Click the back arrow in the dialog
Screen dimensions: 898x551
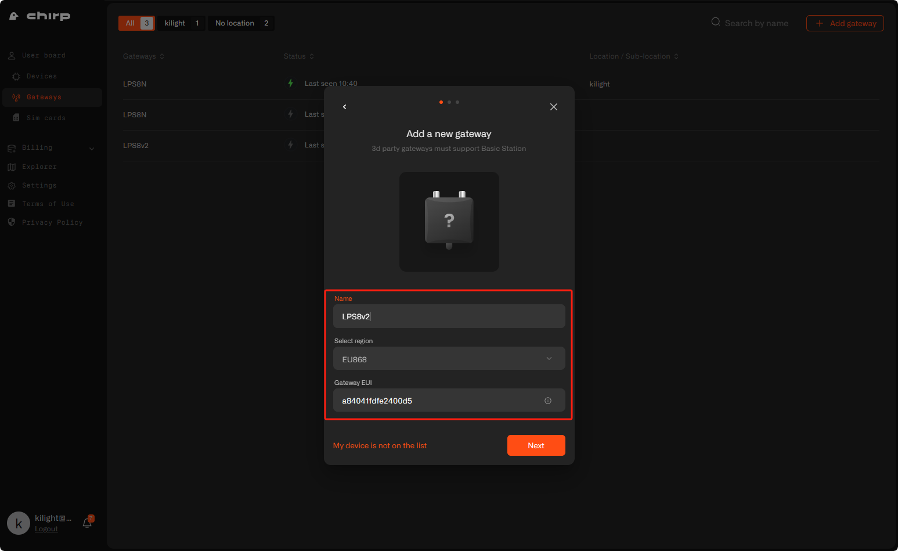[x=345, y=107]
